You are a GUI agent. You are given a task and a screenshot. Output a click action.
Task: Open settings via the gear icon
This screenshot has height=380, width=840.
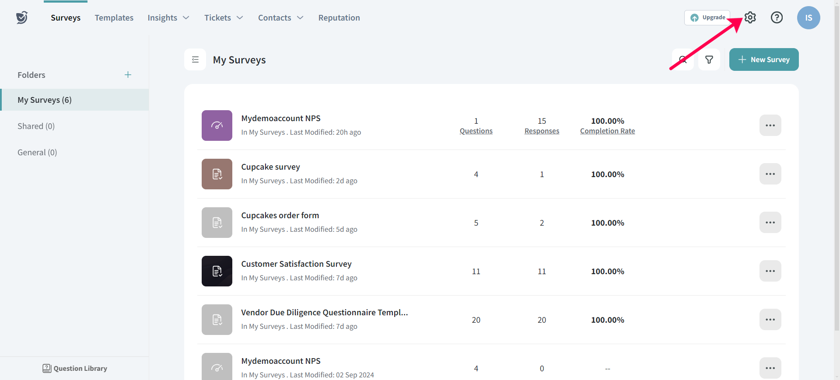750,17
